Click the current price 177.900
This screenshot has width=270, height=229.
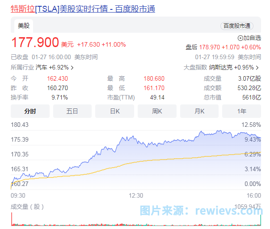pyautogui.click(x=35, y=42)
